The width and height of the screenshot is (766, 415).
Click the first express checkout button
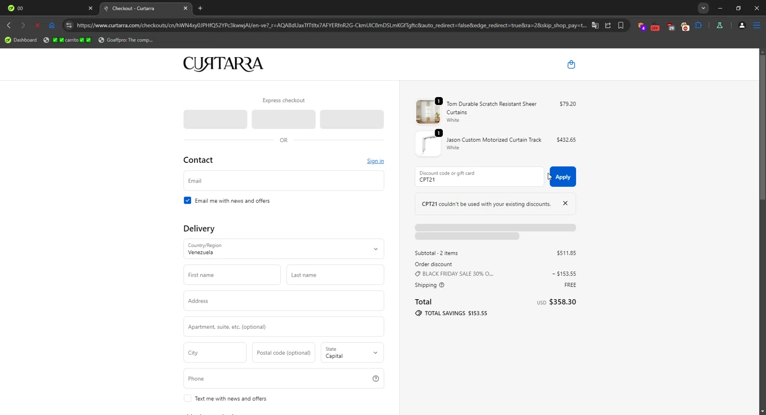(215, 119)
